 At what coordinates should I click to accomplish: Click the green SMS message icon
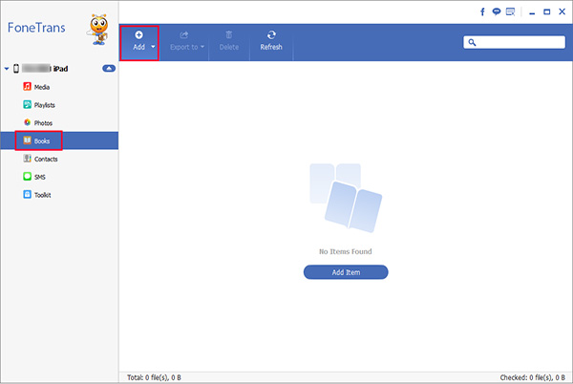click(27, 177)
